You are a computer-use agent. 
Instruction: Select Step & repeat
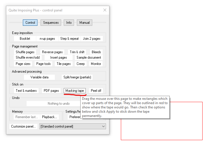pos(69,39)
